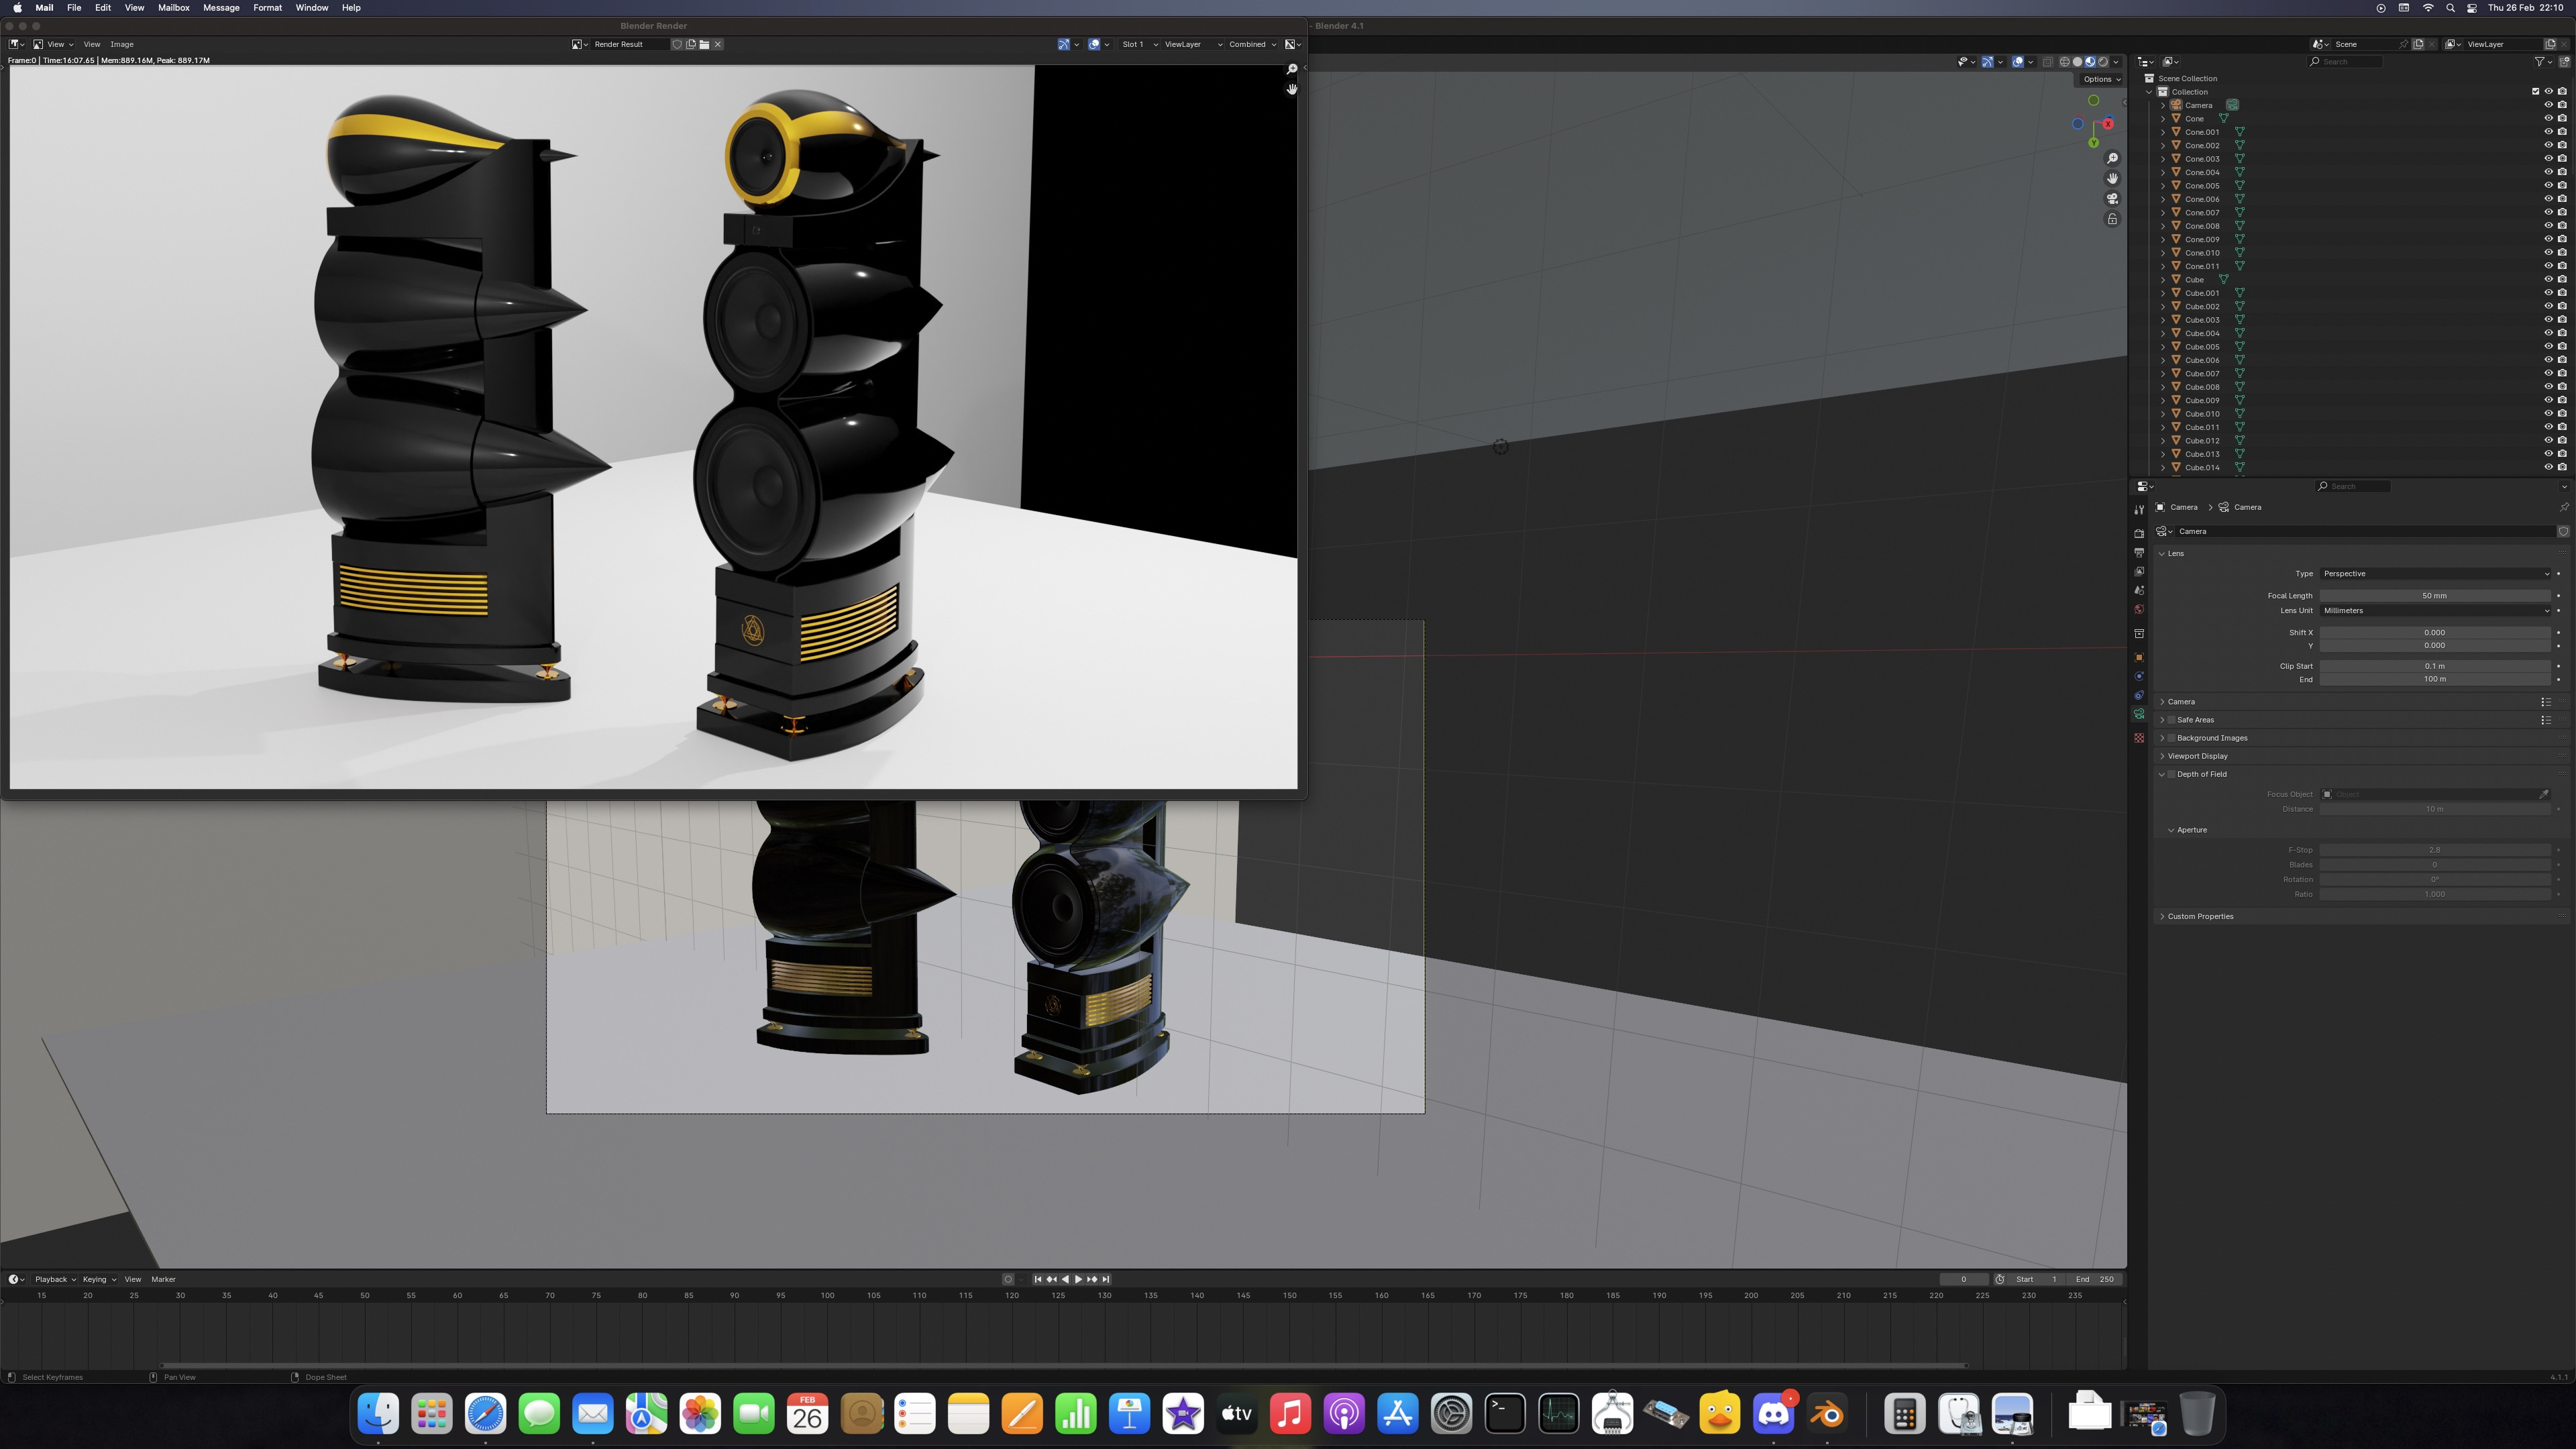Click the viewport Options button
Viewport: 2576px width, 1449px height.
(2101, 79)
